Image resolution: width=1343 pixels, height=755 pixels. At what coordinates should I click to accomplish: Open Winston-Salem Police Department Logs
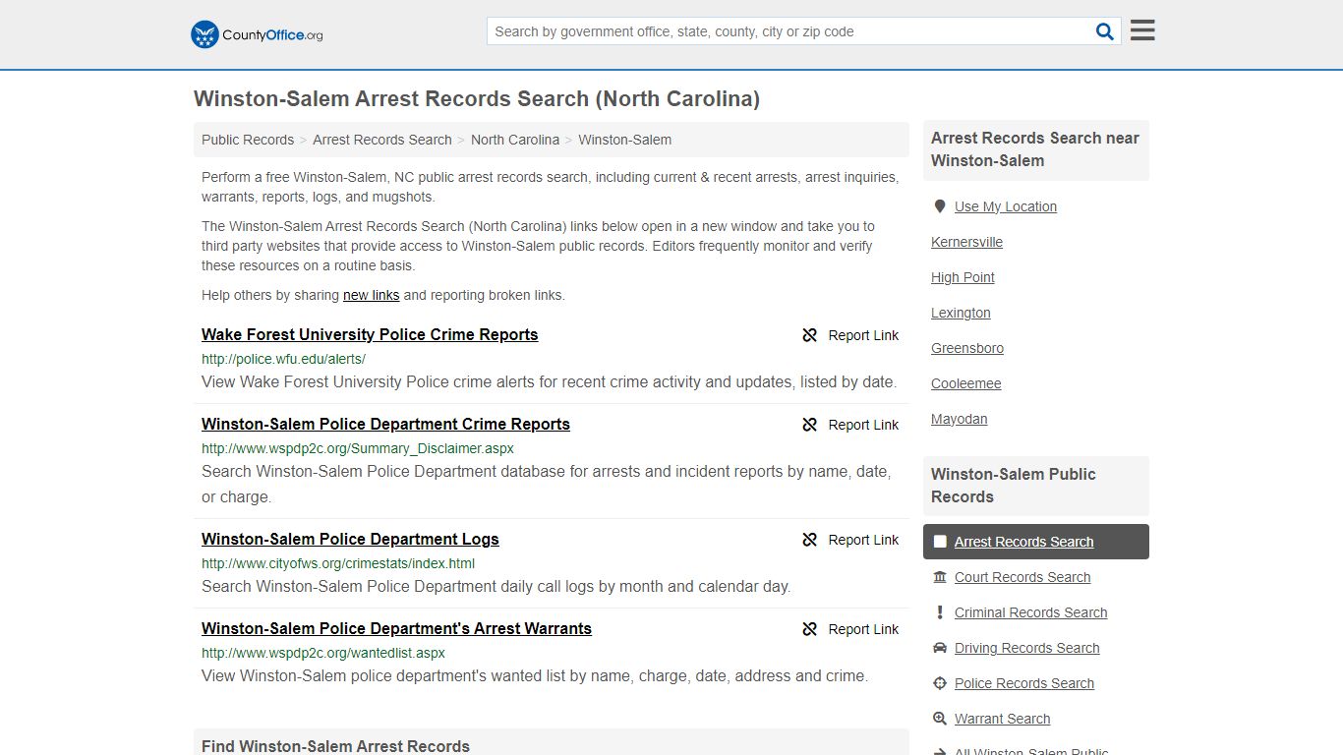(350, 539)
